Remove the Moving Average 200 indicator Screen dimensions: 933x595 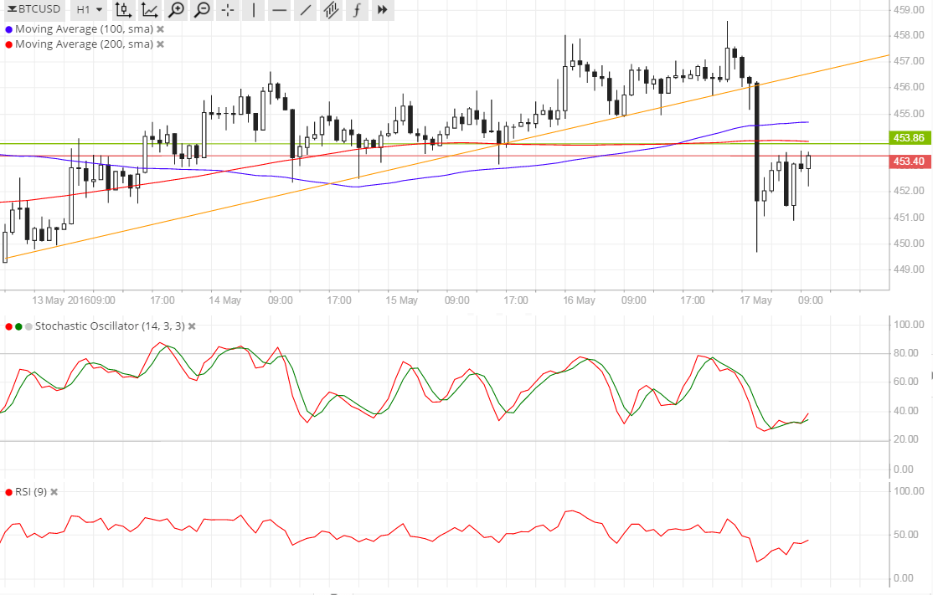(159, 44)
